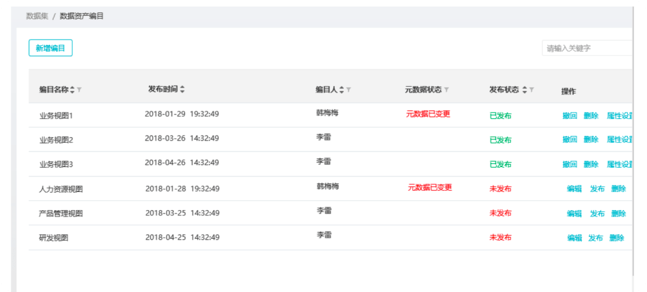
Task: Publish the 产品管理视图 entry
Action: tap(597, 213)
